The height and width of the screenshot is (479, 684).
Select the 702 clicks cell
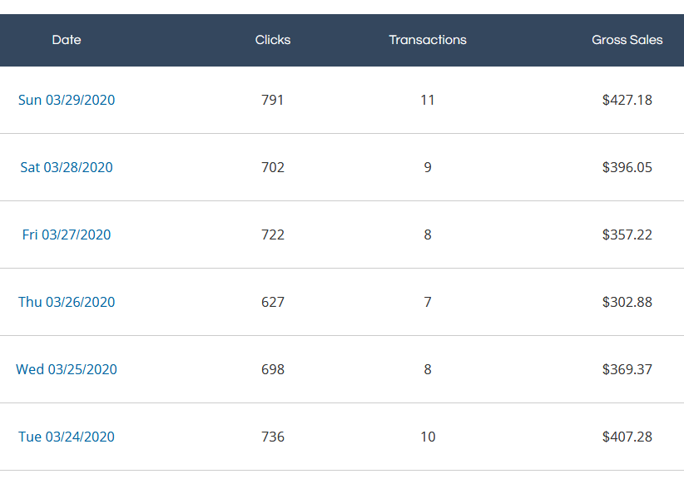click(x=273, y=167)
